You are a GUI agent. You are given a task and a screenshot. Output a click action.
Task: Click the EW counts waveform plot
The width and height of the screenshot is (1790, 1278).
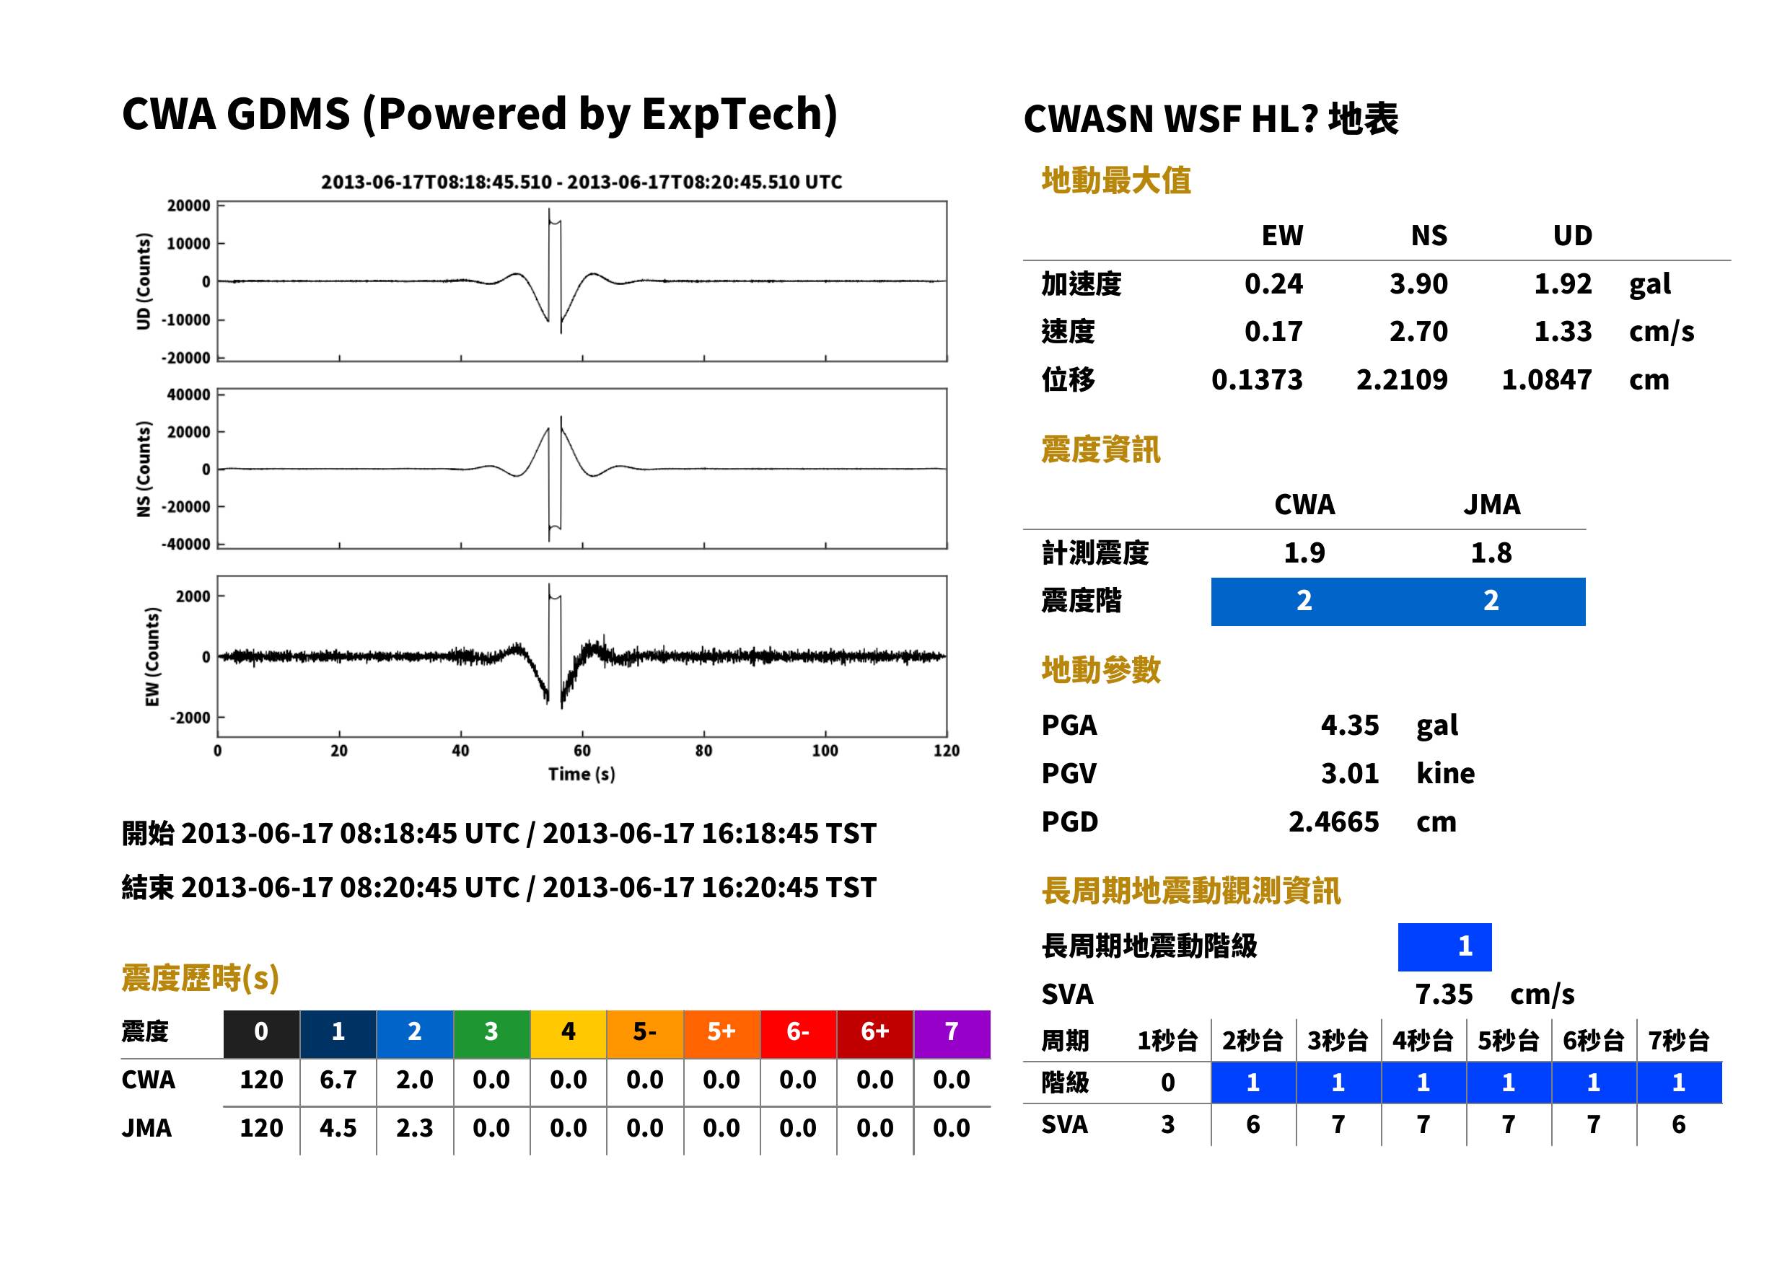(582, 656)
